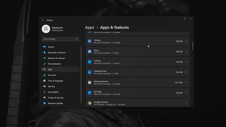This screenshot has width=226, height=127.
Task: Click the Cortana app icon
Action: point(89,62)
